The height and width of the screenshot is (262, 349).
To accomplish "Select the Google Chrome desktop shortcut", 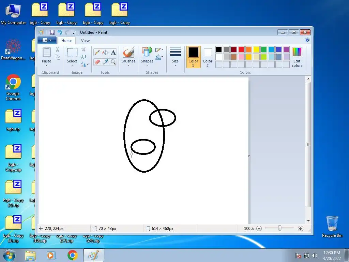I will tap(13, 87).
